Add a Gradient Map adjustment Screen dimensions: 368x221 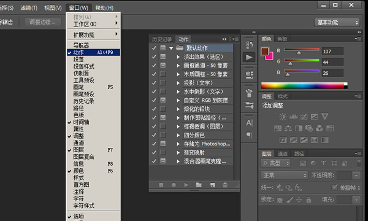325,140
